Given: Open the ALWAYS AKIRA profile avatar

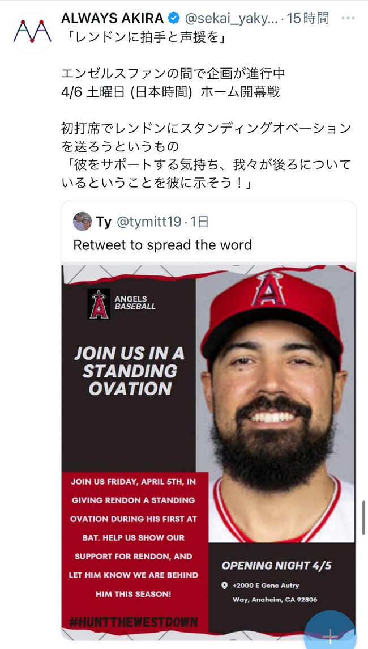Looking at the screenshot, I should pos(32,33).
